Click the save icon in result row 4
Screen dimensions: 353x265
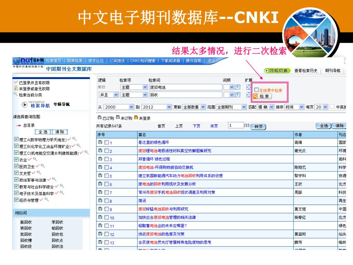[x=100, y=167]
